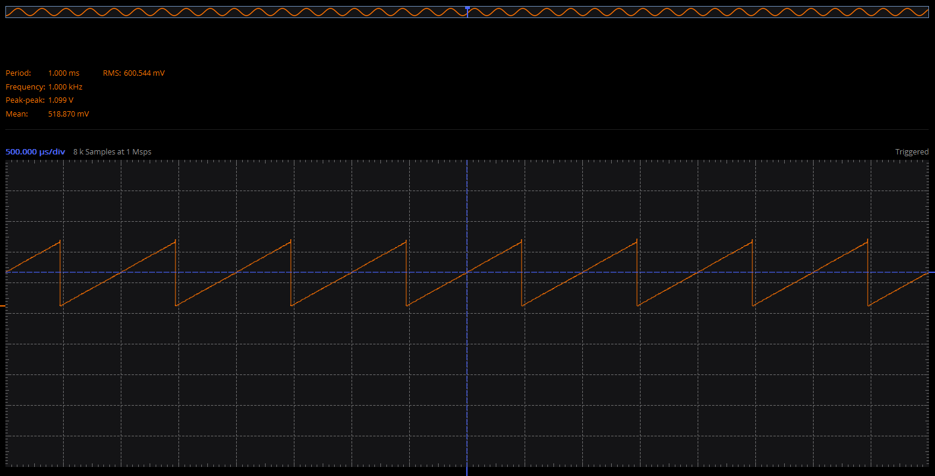Click the blue vertical trigger time cursor in plot
Screen dimensions: 935x476
[467, 313]
